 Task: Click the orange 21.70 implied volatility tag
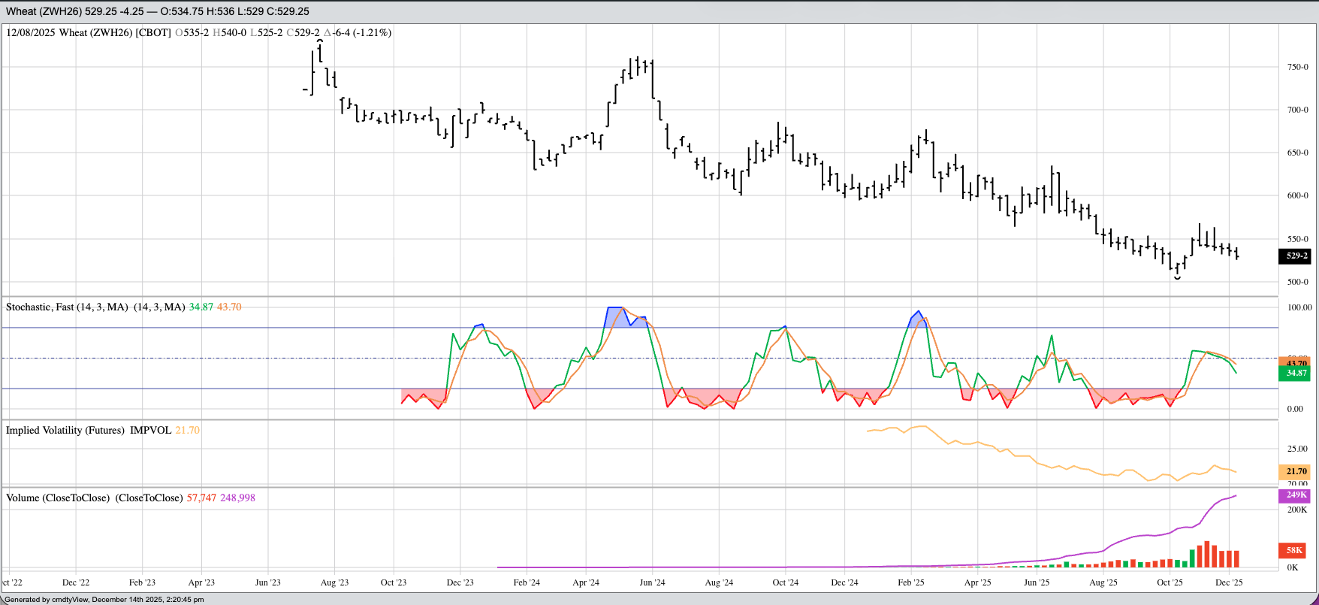[x=1294, y=471]
